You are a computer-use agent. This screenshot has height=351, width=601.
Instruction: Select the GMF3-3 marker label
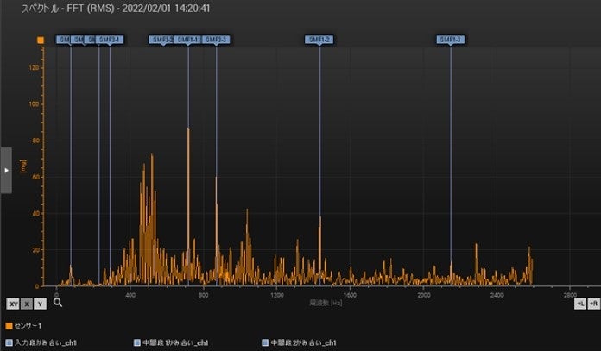216,40
